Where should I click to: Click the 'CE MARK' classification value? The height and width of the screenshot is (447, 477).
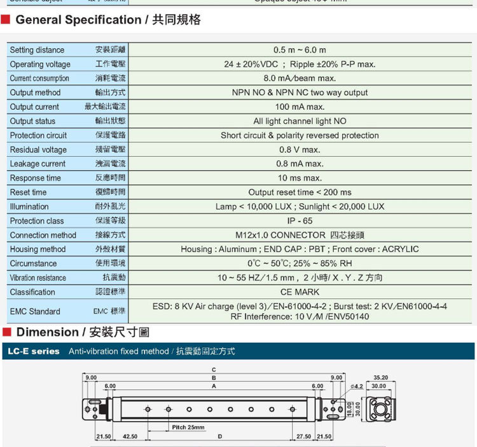click(x=300, y=292)
